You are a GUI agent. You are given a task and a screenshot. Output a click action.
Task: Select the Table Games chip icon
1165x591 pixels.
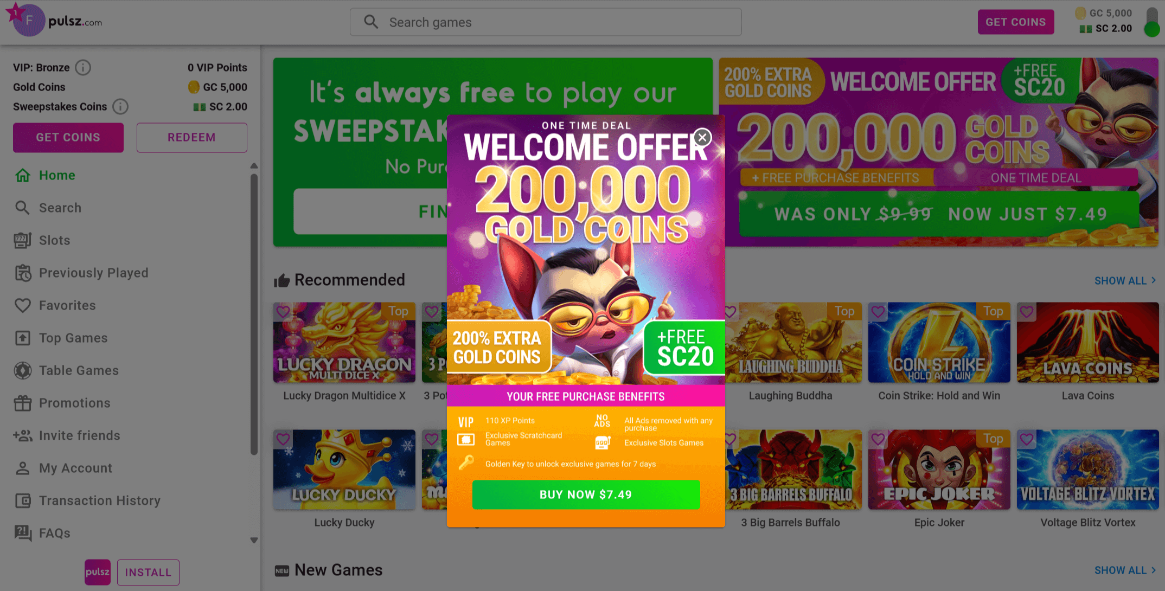[x=23, y=370]
